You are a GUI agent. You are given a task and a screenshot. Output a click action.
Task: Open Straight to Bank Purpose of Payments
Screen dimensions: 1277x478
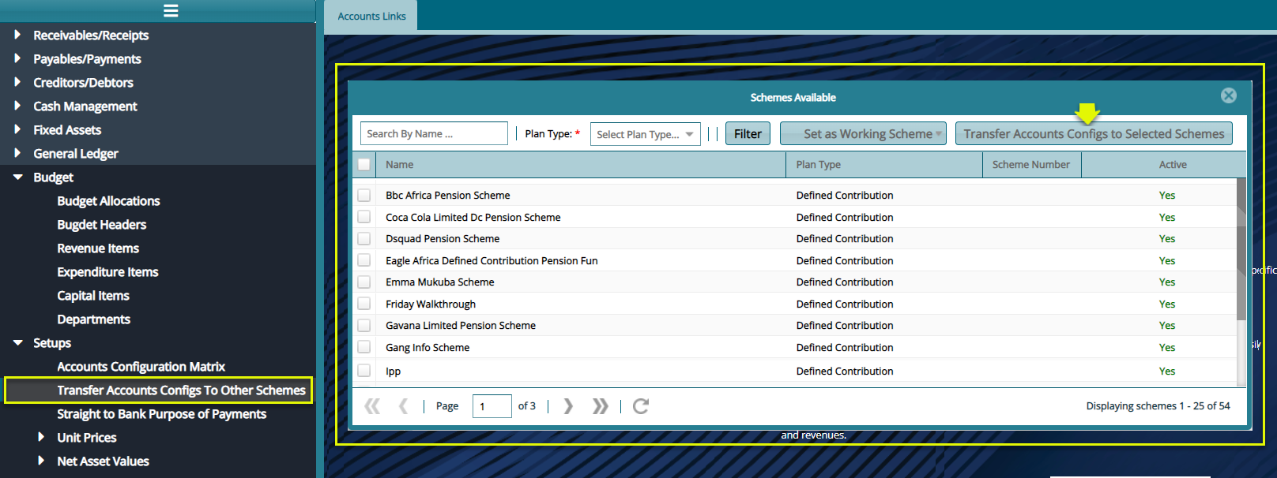click(x=161, y=414)
